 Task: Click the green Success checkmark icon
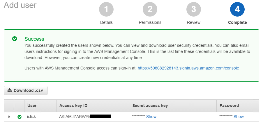[x=15, y=39]
